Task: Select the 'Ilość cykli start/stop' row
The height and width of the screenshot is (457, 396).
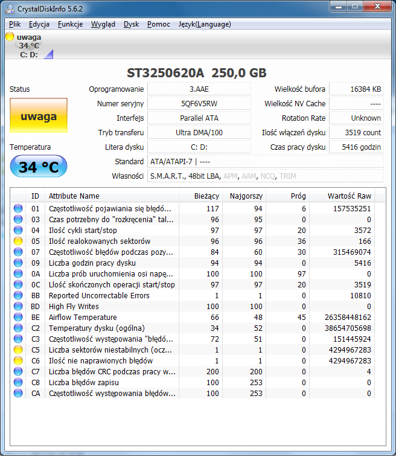Action: pos(193,230)
